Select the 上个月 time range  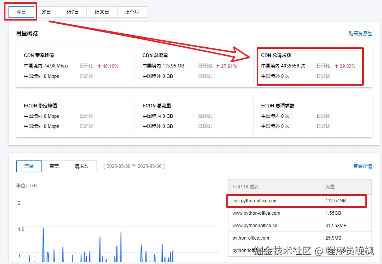tap(132, 12)
